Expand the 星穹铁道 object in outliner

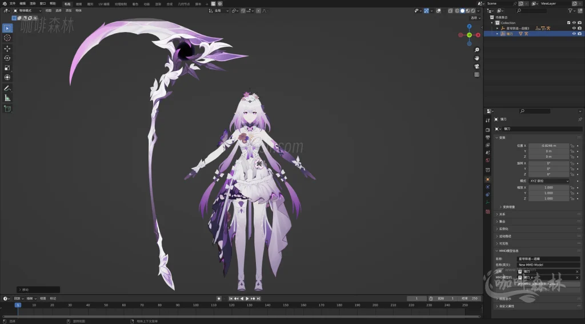click(x=498, y=29)
